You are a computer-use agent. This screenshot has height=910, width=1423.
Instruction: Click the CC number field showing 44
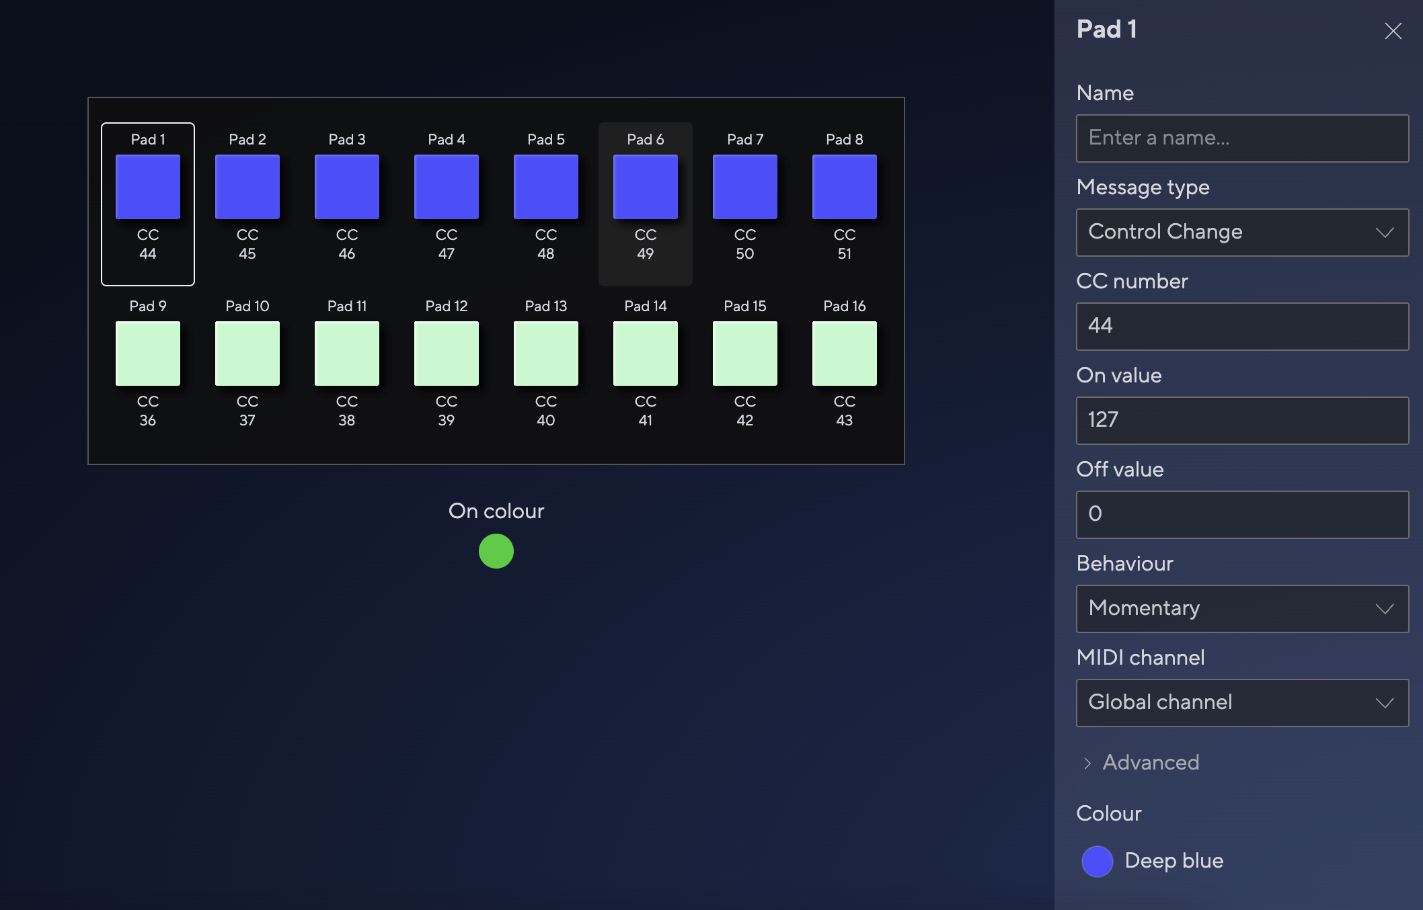[1243, 327]
